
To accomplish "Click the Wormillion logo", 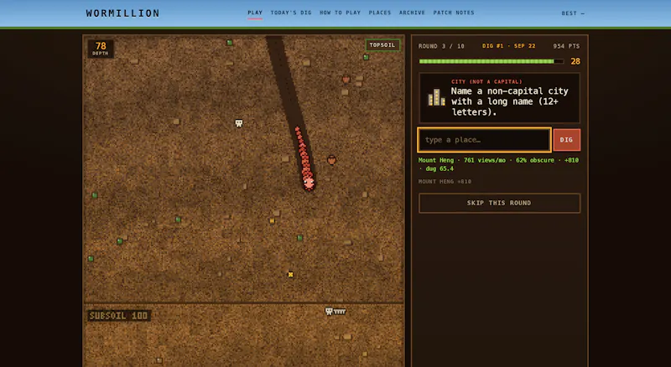I will [x=122, y=13].
